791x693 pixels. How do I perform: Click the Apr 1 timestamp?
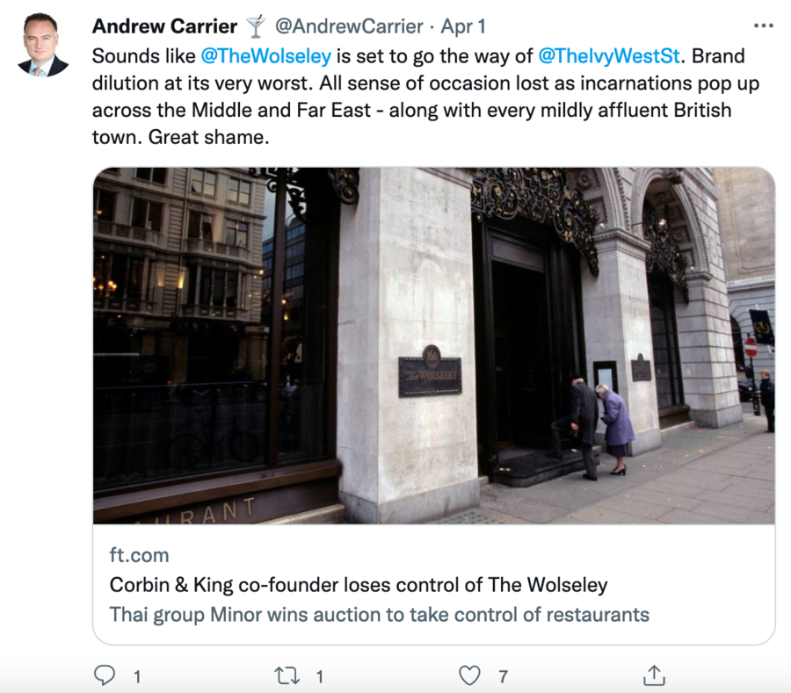click(464, 26)
